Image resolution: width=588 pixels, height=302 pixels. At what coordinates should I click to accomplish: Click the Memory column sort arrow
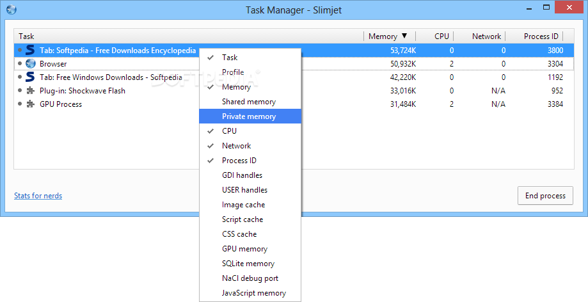pos(404,36)
